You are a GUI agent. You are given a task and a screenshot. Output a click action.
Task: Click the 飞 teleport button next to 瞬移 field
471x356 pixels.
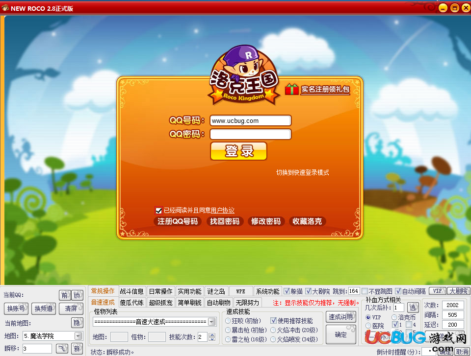pos(62,348)
